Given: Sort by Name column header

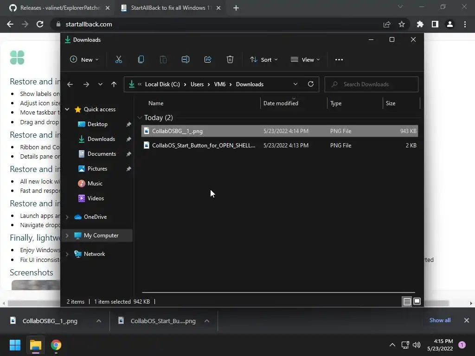Looking at the screenshot, I should [x=156, y=103].
